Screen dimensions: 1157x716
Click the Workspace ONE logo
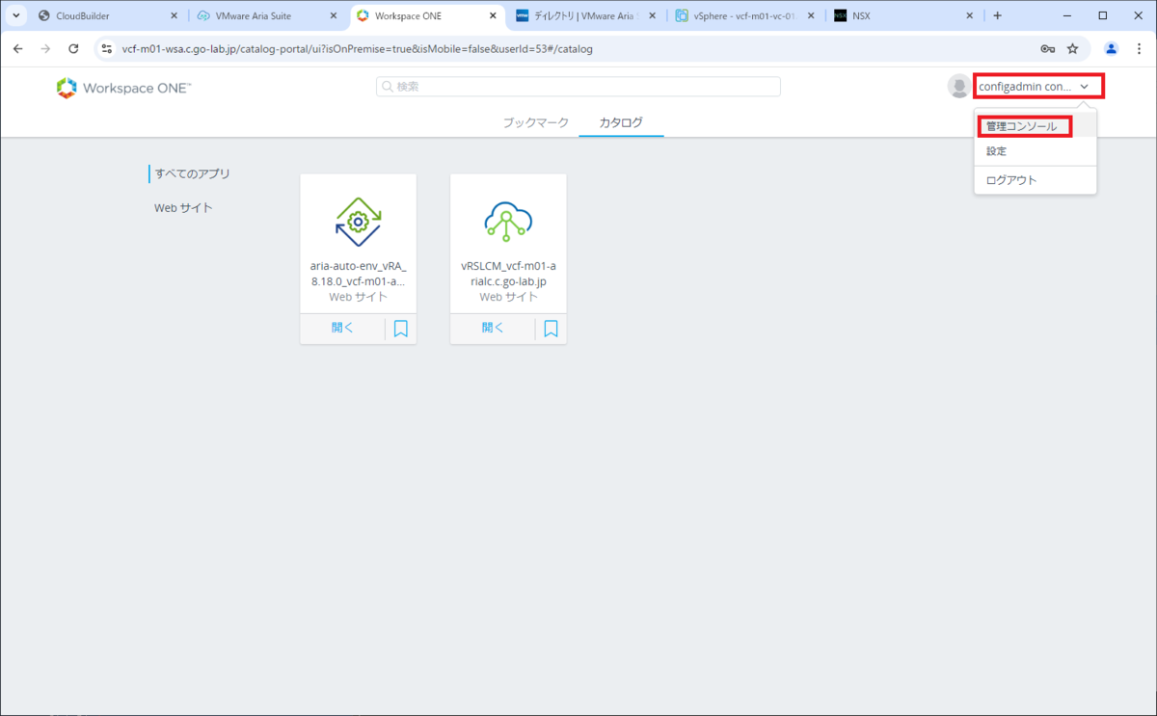pos(123,88)
